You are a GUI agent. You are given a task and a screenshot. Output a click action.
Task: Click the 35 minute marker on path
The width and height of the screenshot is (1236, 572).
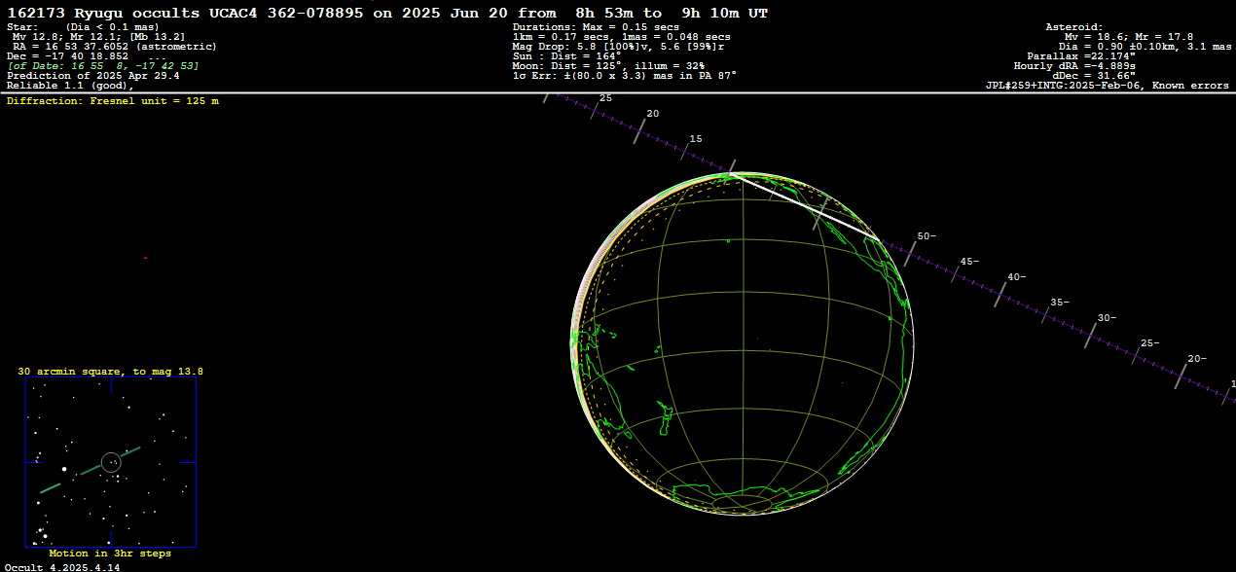pos(1059,303)
